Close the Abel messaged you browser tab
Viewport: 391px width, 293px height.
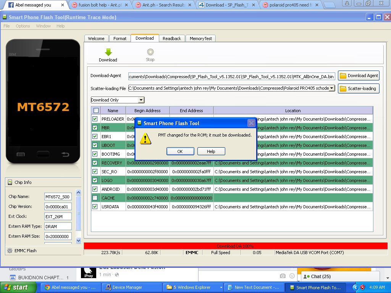[62, 5]
